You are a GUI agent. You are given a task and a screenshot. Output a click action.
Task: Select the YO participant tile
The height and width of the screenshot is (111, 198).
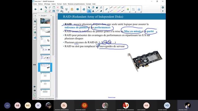[x=167, y=105]
